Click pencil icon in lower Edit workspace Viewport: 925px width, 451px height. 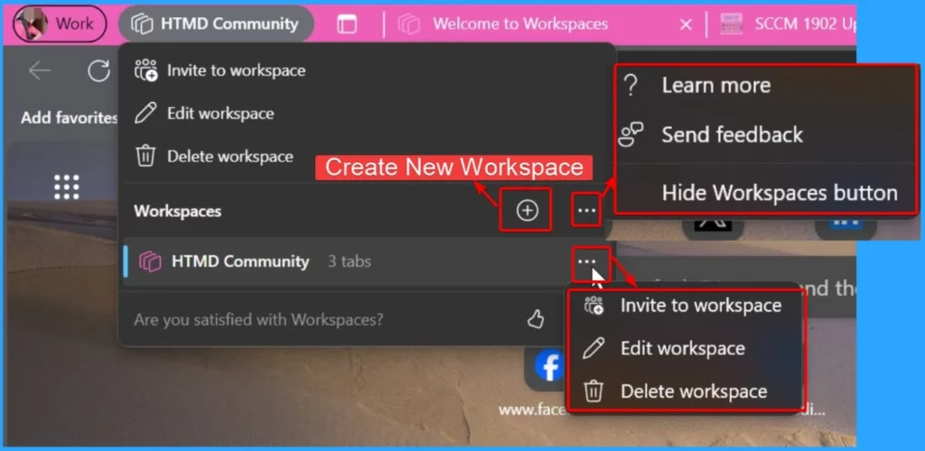click(x=593, y=348)
